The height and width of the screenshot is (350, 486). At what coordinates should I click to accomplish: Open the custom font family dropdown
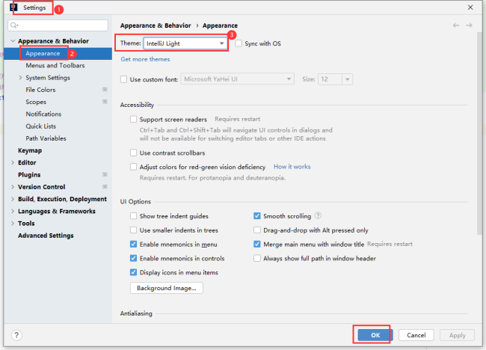238,79
